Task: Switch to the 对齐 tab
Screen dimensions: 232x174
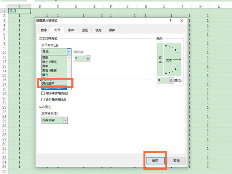Action: pos(57,30)
